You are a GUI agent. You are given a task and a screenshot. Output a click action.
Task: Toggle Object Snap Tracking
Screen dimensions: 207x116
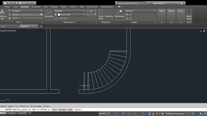coord(135,114)
